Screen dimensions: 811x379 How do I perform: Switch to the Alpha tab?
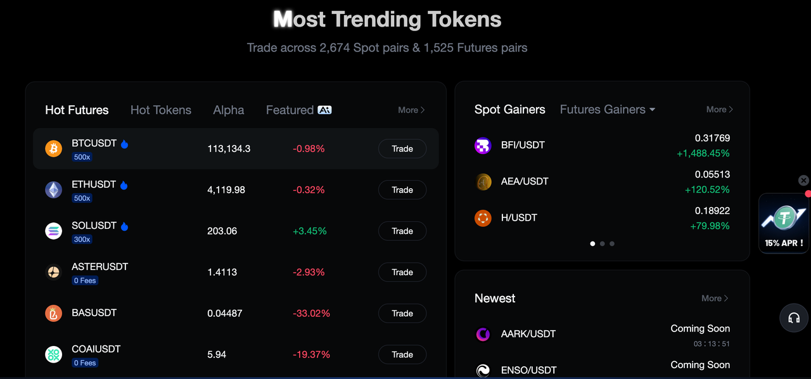point(229,110)
